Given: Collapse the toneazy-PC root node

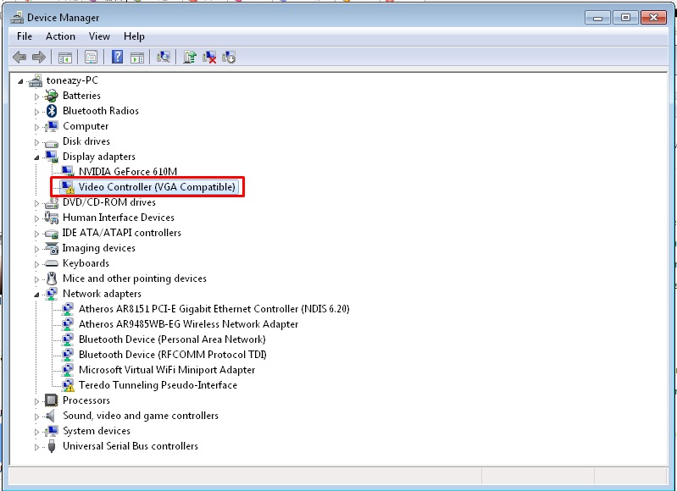Looking at the screenshot, I should pyautogui.click(x=19, y=81).
